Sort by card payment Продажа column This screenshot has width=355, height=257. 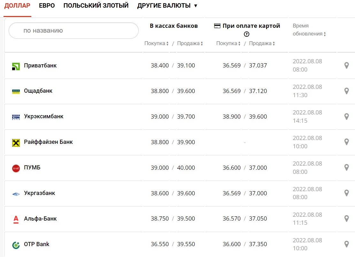[262, 43]
